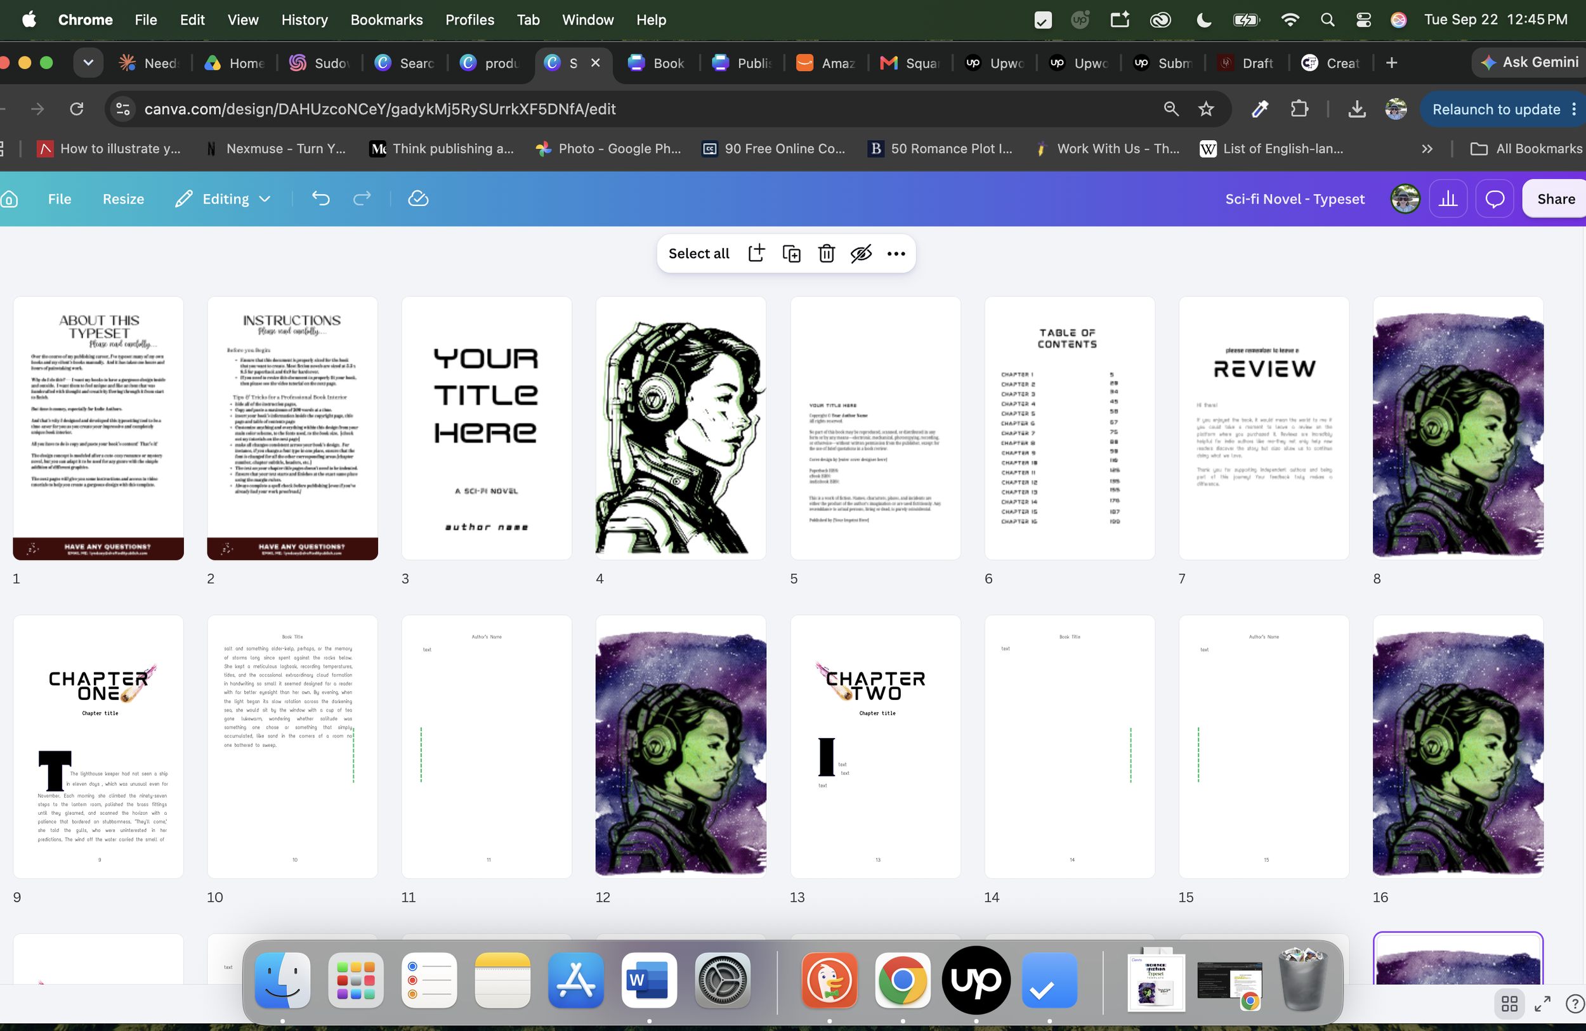Open Chrome menu three dots
1586x1031 pixels.
coord(1574,108)
